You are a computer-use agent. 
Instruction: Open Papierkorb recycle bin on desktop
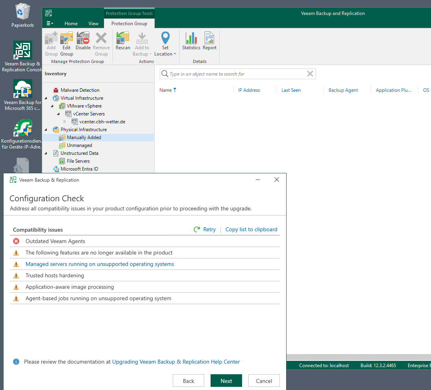(22, 13)
